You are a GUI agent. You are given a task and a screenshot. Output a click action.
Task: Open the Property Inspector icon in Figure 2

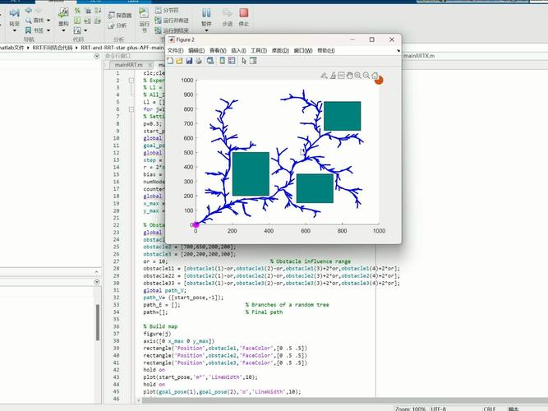pos(253,61)
